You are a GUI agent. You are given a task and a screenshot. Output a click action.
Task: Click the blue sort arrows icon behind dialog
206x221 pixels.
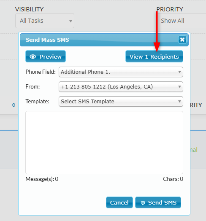14,105
